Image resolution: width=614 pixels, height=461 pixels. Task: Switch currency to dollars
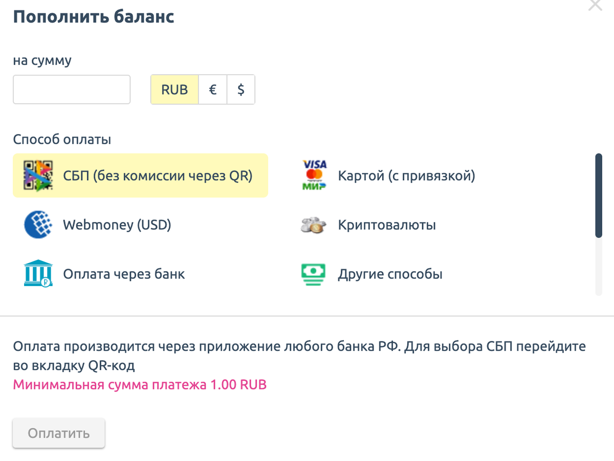240,89
